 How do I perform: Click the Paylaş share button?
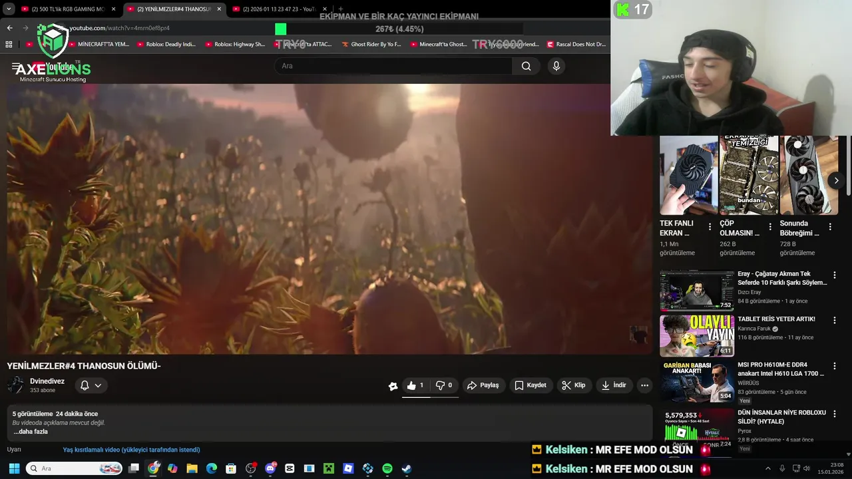483,385
